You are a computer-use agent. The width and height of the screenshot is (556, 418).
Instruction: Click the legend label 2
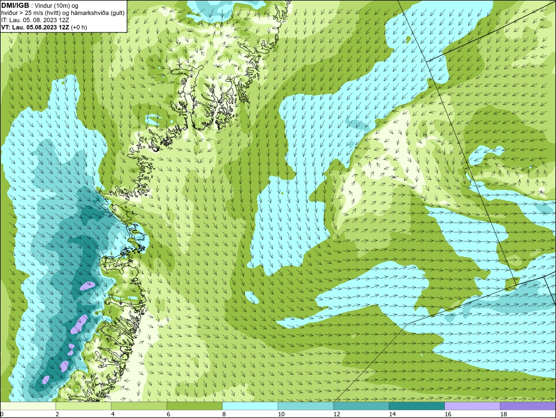pos(57,414)
